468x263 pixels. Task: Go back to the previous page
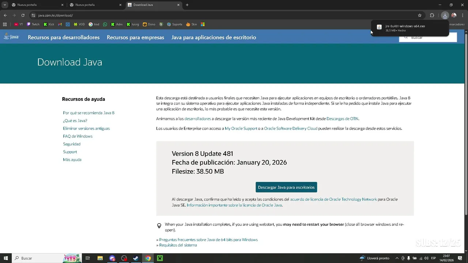tap(5, 15)
